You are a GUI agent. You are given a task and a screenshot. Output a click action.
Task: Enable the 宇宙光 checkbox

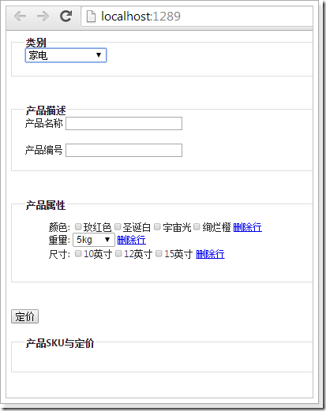157,226
